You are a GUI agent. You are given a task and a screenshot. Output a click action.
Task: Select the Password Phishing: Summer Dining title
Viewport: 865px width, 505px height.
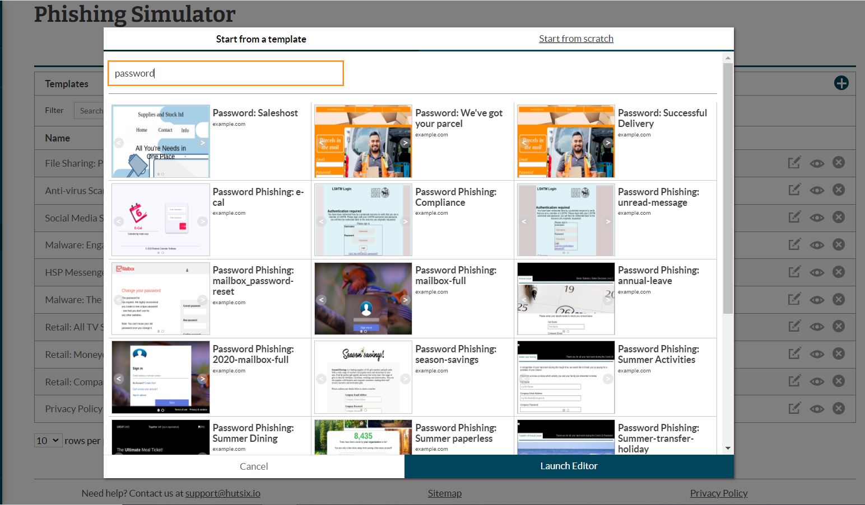tap(253, 433)
